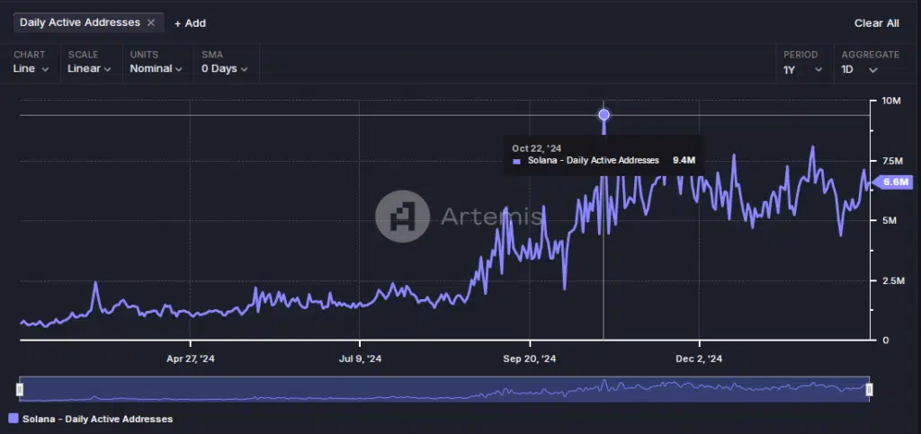The image size is (921, 434).
Task: Open the AGGREGATE 1D dropdown
Action: (x=859, y=69)
